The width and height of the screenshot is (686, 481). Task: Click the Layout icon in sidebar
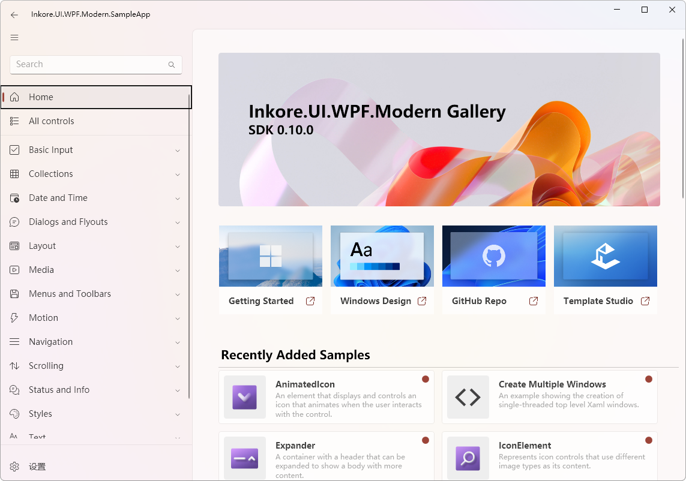[x=14, y=246]
